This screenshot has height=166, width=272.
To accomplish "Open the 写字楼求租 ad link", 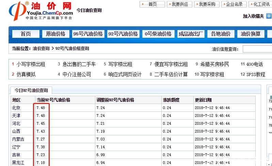I will (x=212, y=74).
